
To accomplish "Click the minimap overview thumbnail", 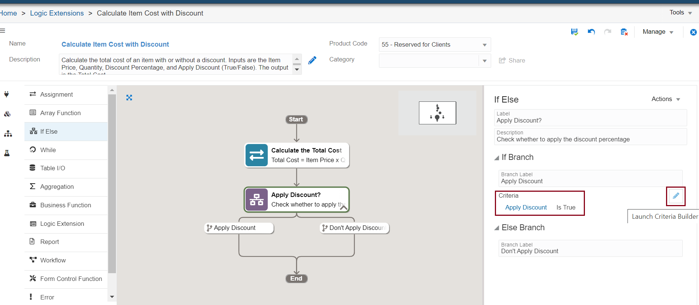I will click(437, 113).
